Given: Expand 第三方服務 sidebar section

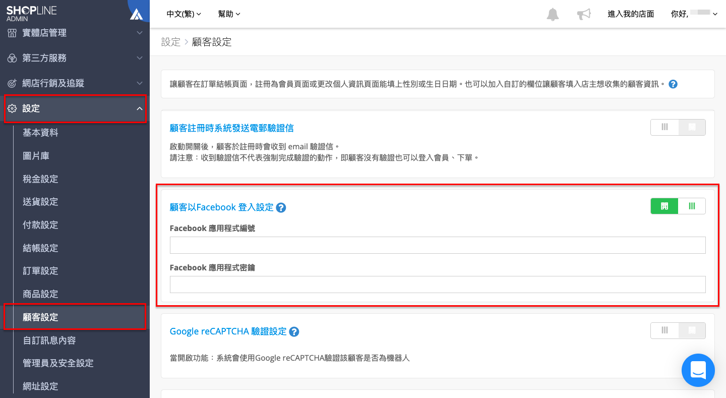Looking at the screenshot, I should pyautogui.click(x=75, y=58).
